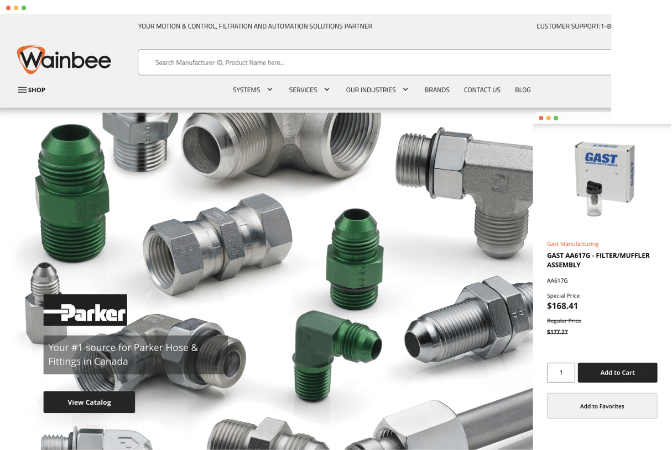Click Add to Cart button

617,373
